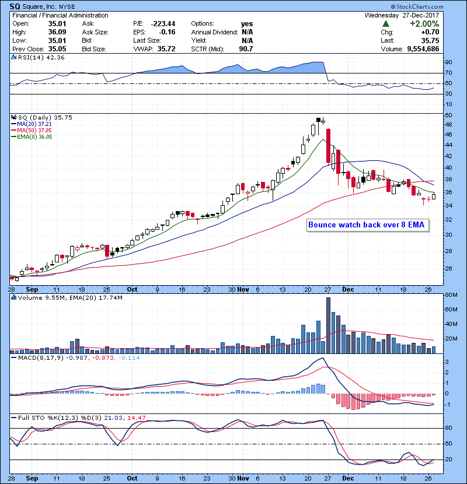This screenshot has height=484, width=467.
Task: Click the VWAP value 35.72
Action: tap(166, 49)
